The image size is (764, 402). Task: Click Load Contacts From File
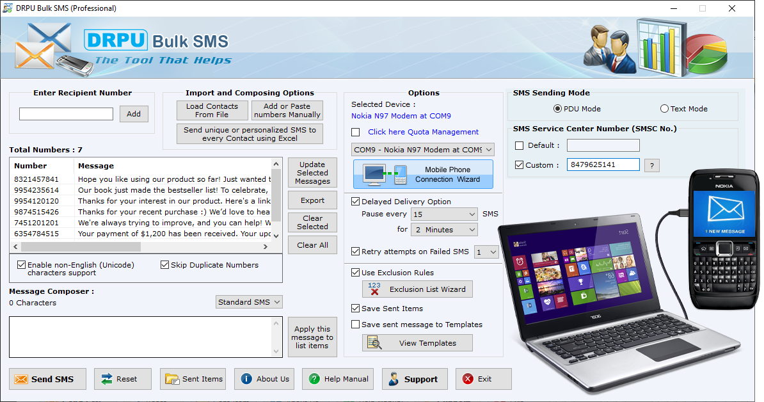click(212, 110)
